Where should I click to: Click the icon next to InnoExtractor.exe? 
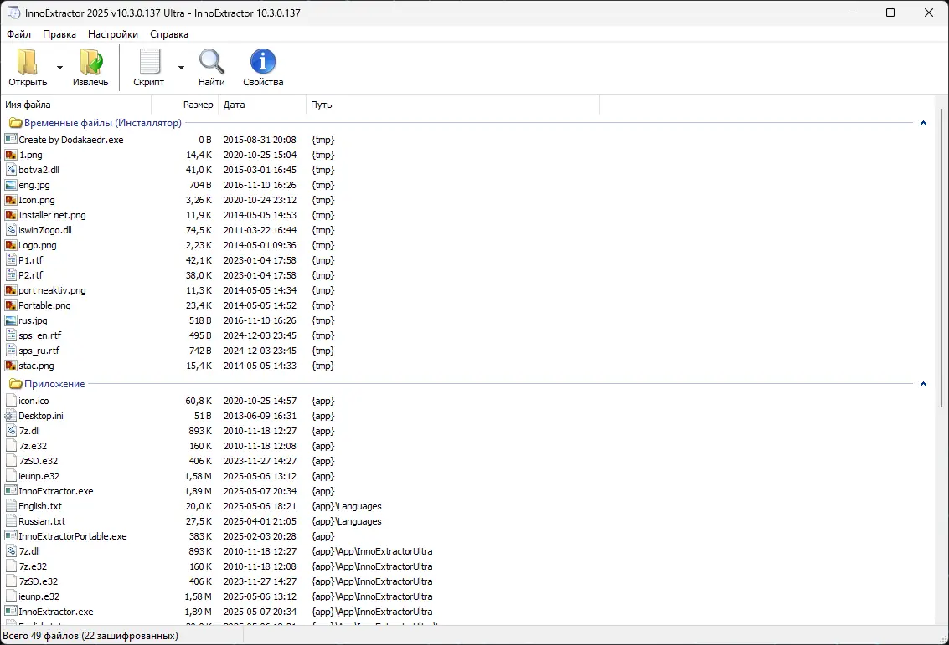click(9, 491)
